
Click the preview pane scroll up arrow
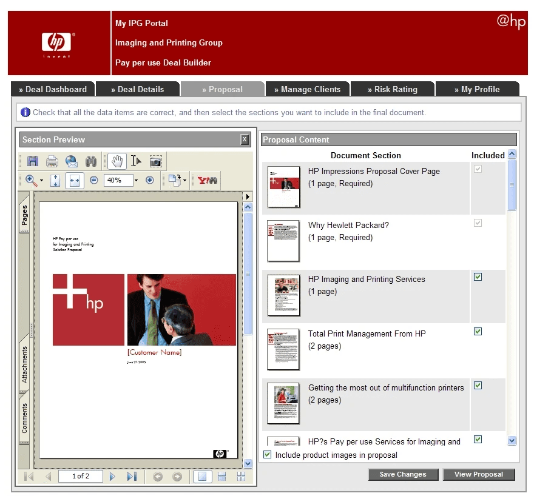(248, 207)
